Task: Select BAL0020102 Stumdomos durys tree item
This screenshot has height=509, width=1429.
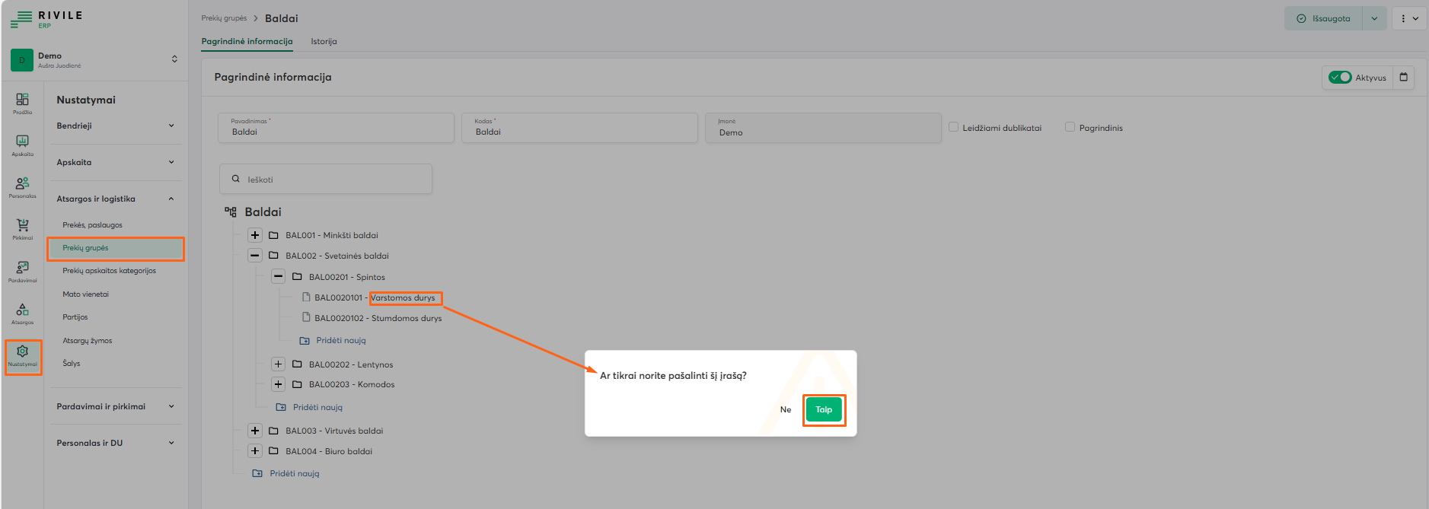Action: [x=378, y=318]
